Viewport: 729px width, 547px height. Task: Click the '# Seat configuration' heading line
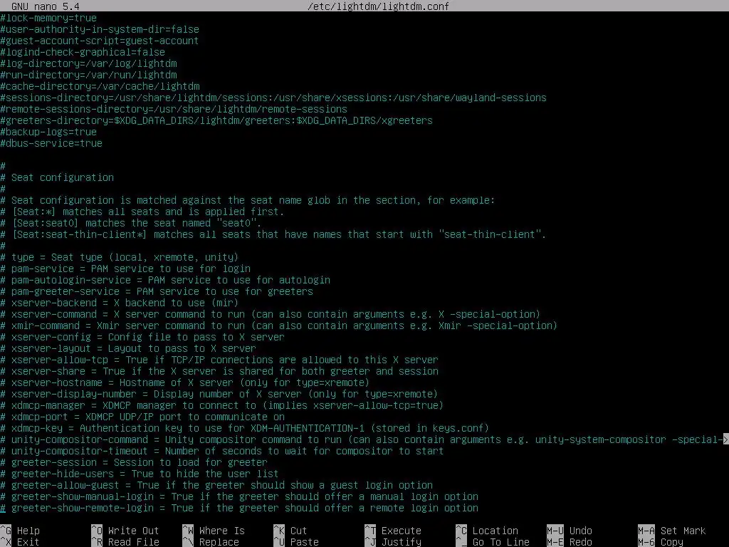click(57, 177)
